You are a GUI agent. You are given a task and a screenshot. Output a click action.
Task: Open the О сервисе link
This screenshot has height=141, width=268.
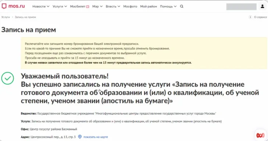(260, 17)
